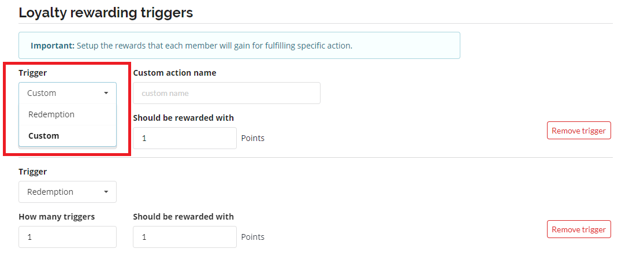Focus the How many triggers field

coord(67,237)
